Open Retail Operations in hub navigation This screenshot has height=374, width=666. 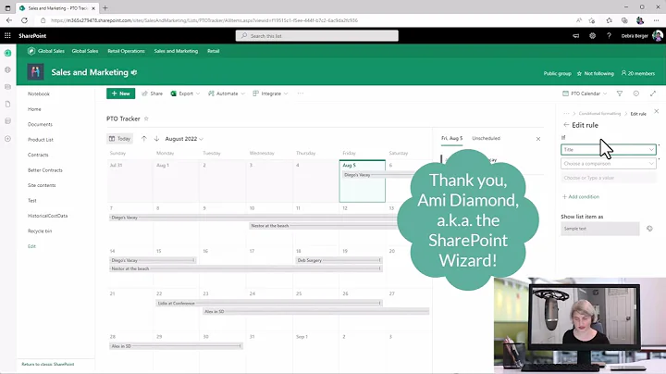(x=126, y=51)
